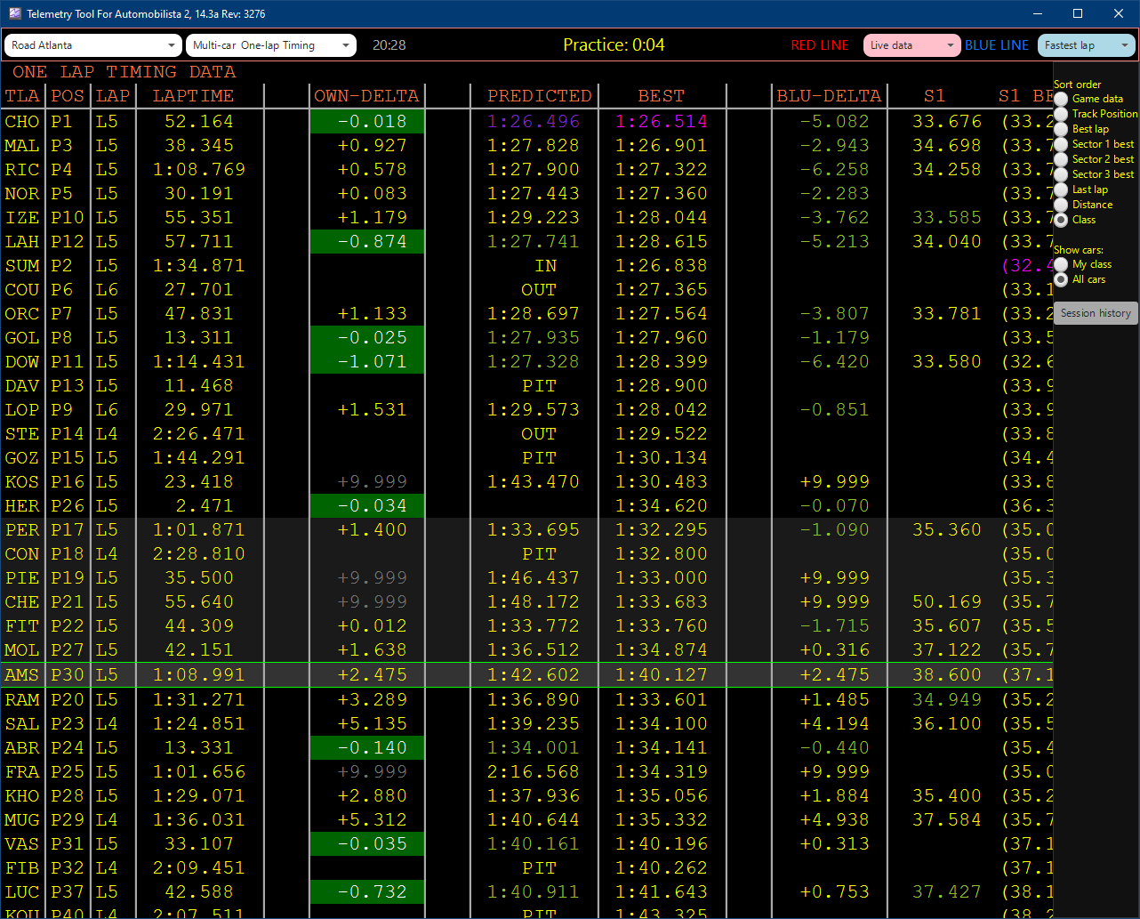This screenshot has width=1140, height=919.
Task: Click the -0.732 delta for LUC
Action: click(x=366, y=892)
